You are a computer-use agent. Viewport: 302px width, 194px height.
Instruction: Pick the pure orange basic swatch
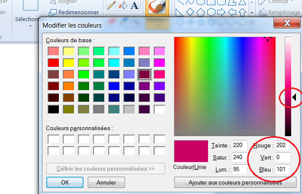click(x=68, y=86)
